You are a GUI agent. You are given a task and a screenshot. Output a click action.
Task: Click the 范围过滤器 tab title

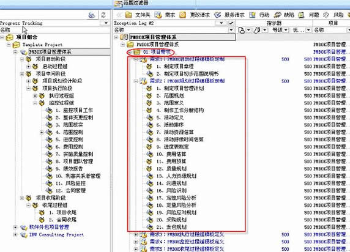(x=136, y=3)
